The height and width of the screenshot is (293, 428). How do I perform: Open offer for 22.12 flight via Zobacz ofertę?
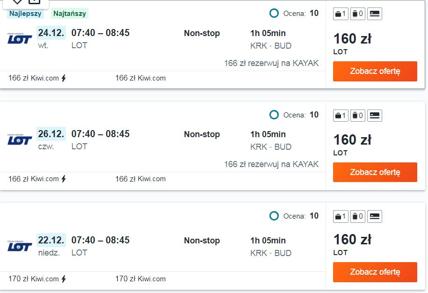click(375, 272)
